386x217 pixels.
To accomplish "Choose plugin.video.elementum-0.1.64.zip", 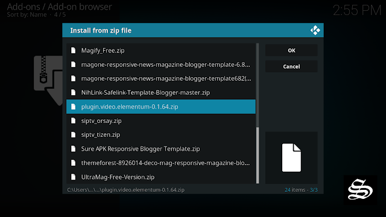I will (x=161, y=107).
